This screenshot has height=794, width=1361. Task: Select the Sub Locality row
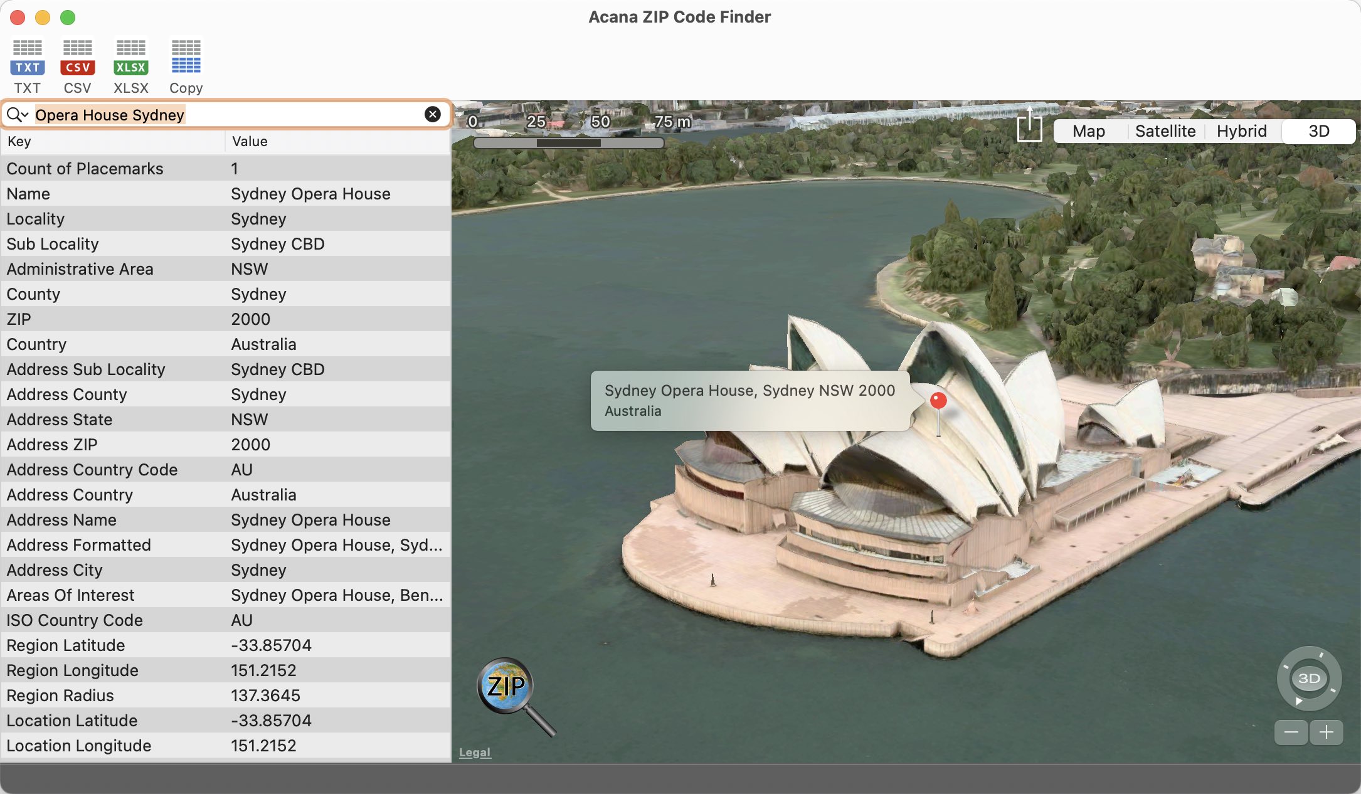226,244
